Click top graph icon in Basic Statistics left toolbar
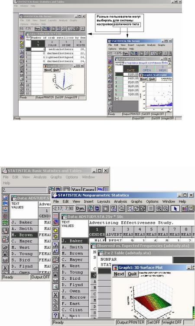This screenshot has width=195, height=326. [x=5, y=197]
